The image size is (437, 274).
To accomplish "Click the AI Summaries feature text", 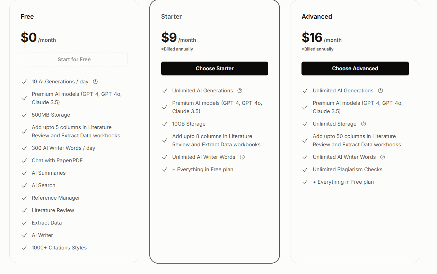I will click(x=49, y=173).
